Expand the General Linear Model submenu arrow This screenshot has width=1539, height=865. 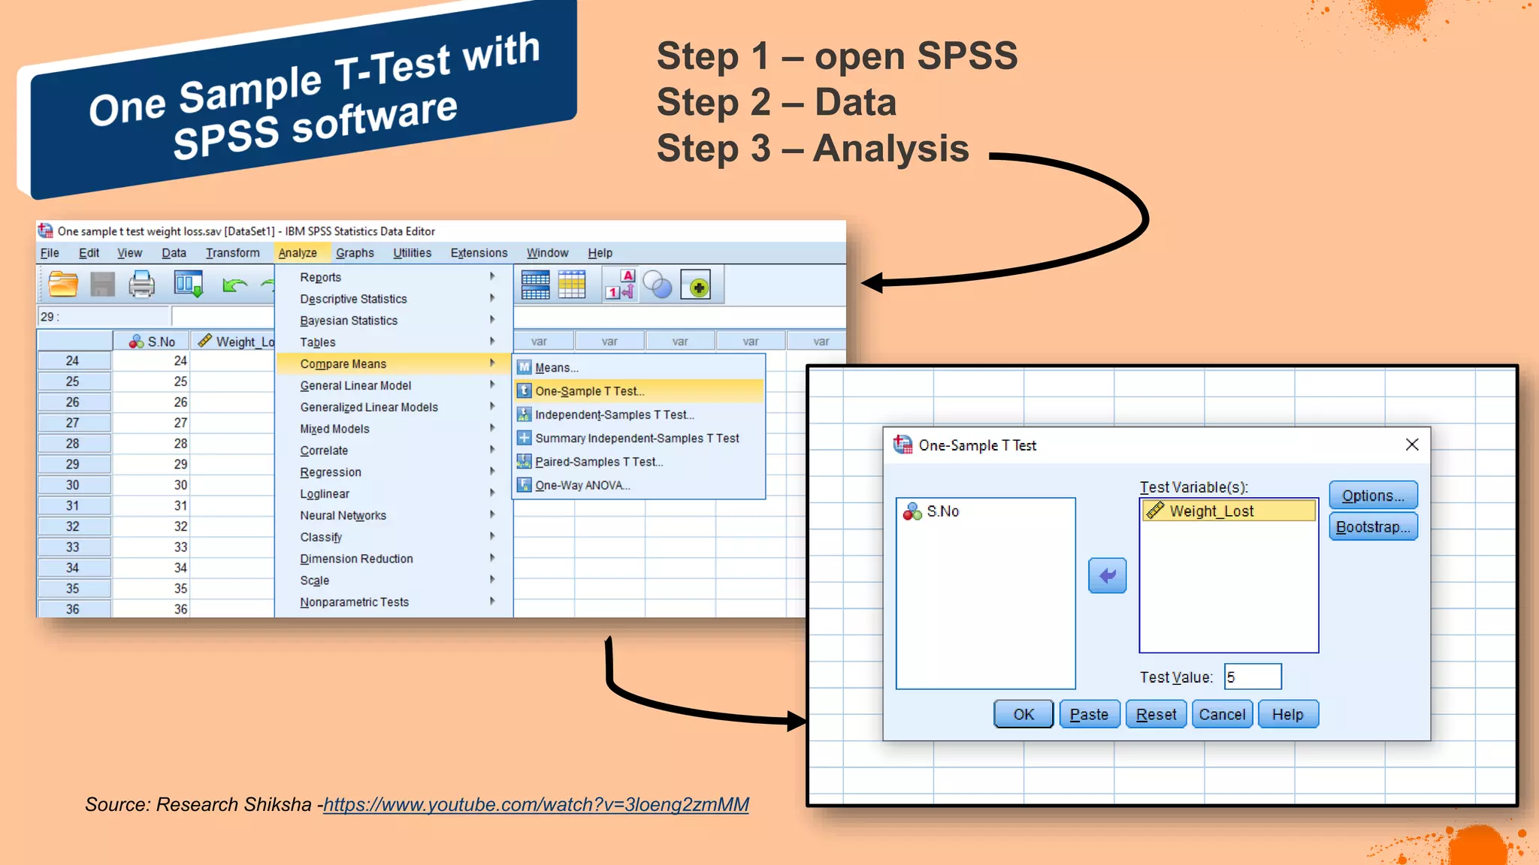click(492, 384)
